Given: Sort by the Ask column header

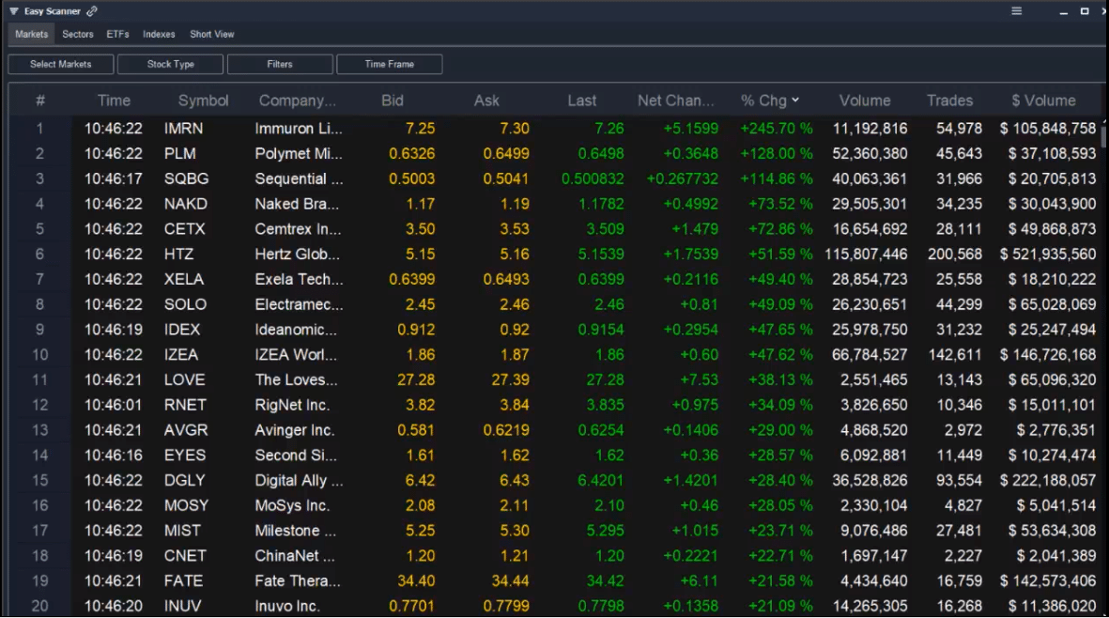Looking at the screenshot, I should (486, 100).
